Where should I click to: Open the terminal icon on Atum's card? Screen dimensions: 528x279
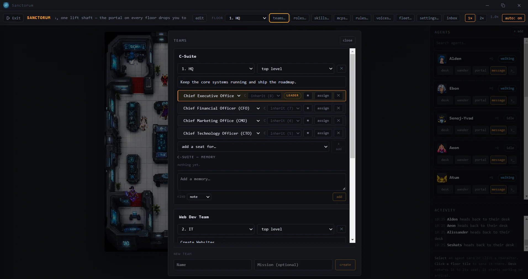coord(513,189)
